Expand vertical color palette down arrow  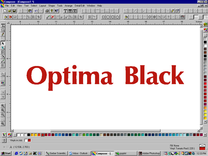point(205,121)
